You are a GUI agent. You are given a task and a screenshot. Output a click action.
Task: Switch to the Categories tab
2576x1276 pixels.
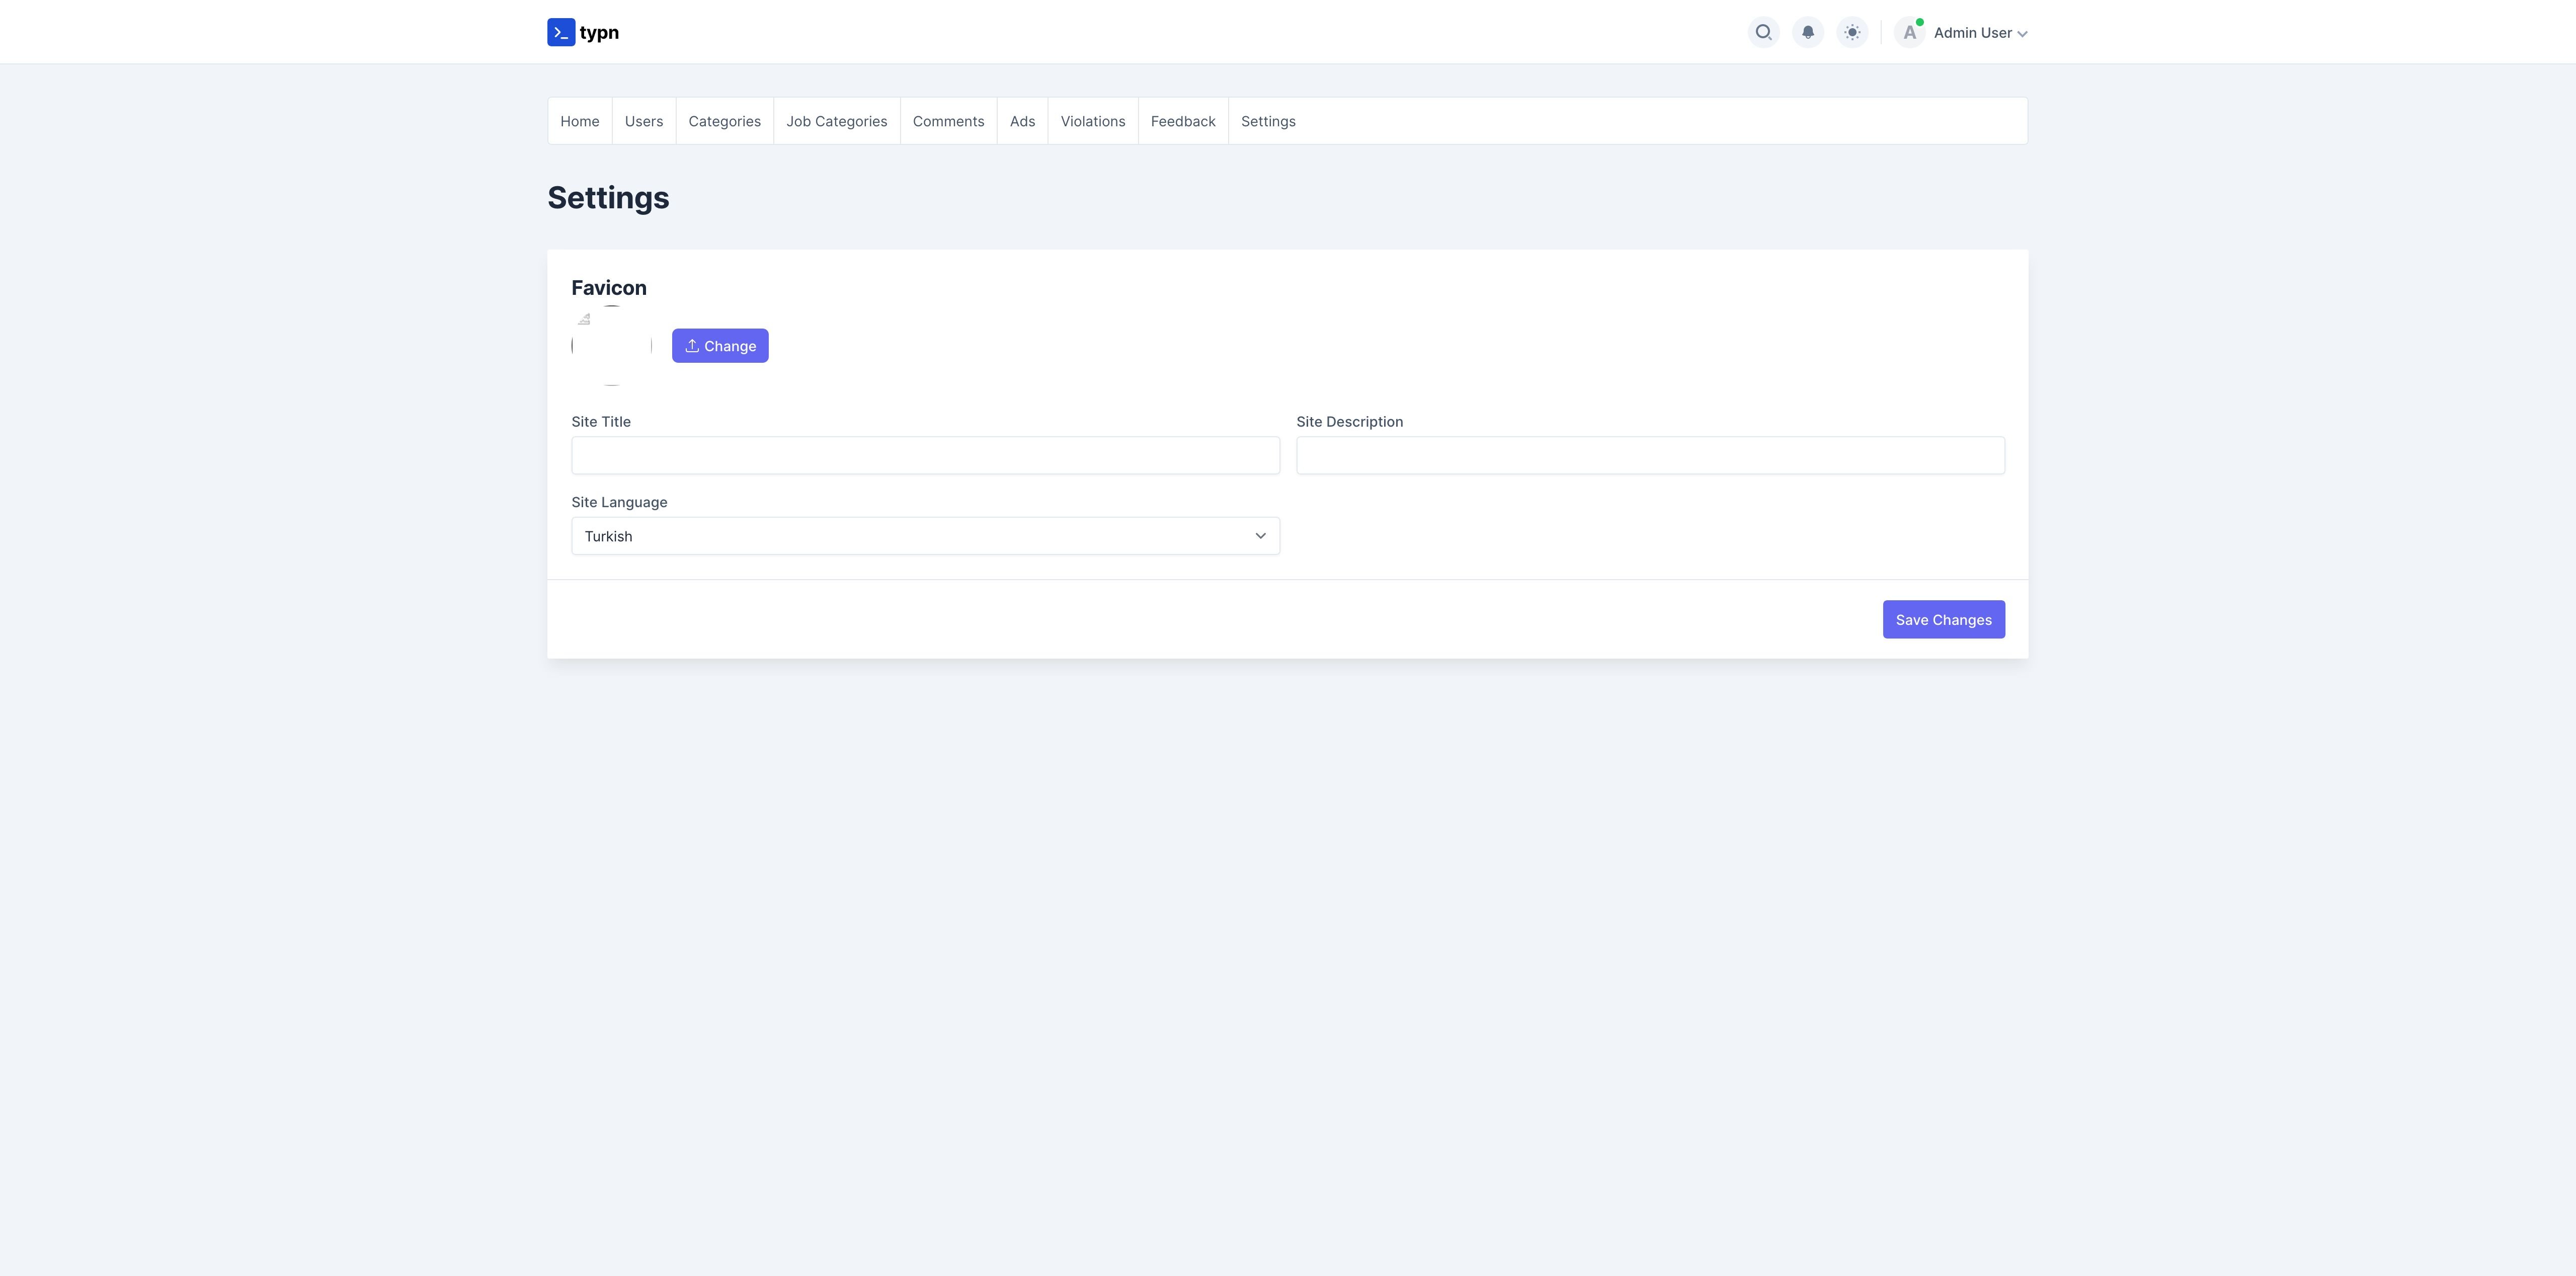tap(724, 121)
